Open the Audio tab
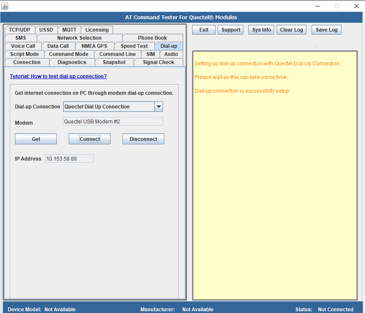Image resolution: width=365 pixels, height=313 pixels. 171,54
